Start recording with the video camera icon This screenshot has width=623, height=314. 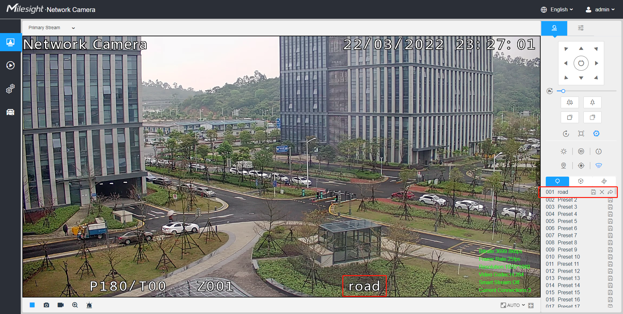(61, 305)
